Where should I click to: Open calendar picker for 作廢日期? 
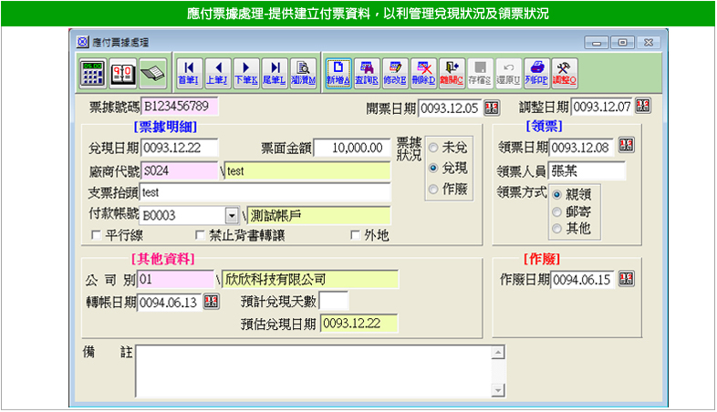[627, 279]
